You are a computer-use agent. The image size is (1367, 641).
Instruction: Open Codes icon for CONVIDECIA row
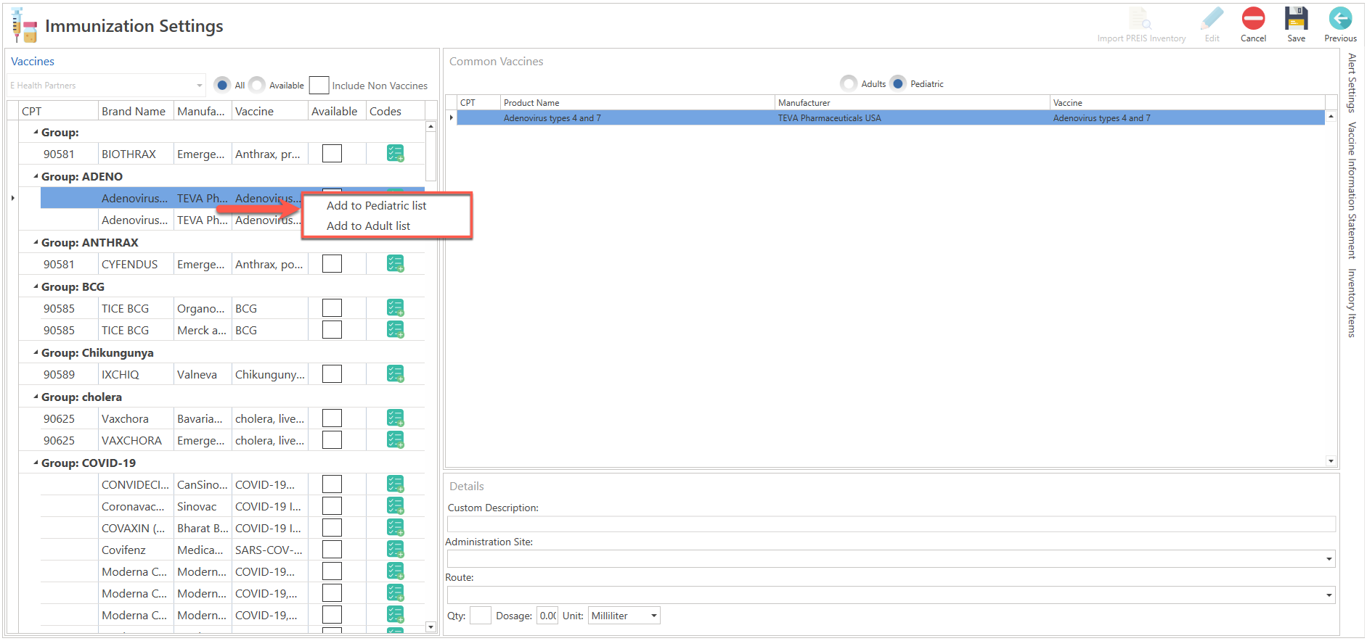(395, 484)
